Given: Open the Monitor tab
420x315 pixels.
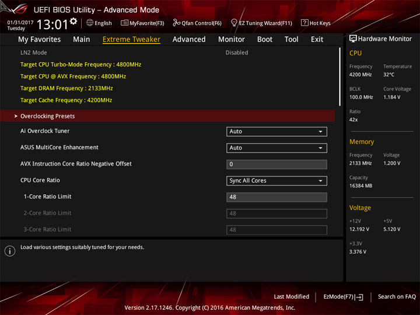Looking at the screenshot, I should pyautogui.click(x=232, y=40).
